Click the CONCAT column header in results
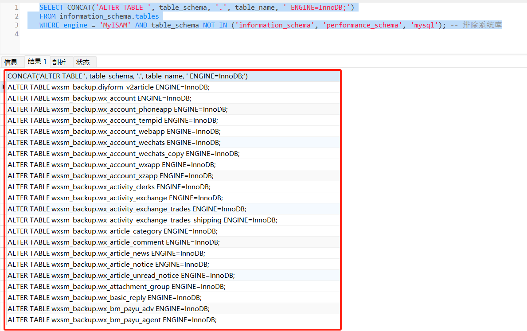The width and height of the screenshot is (527, 331). coord(173,76)
